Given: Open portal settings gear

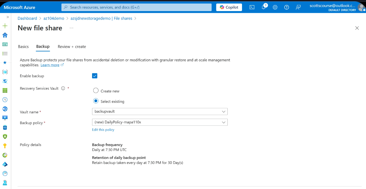Looking at the screenshot, I should coord(275,7).
